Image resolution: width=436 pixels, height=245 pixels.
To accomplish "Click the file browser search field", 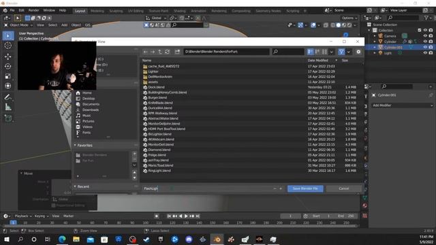I will pyautogui.click(x=287, y=52).
